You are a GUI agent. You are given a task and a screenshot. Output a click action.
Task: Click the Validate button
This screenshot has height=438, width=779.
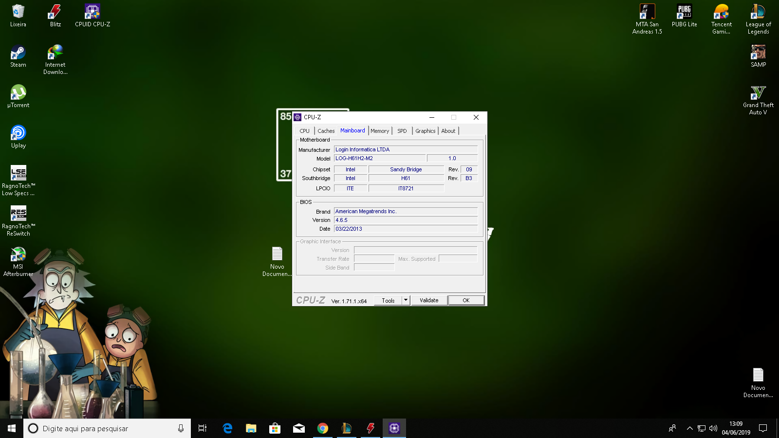pos(429,300)
